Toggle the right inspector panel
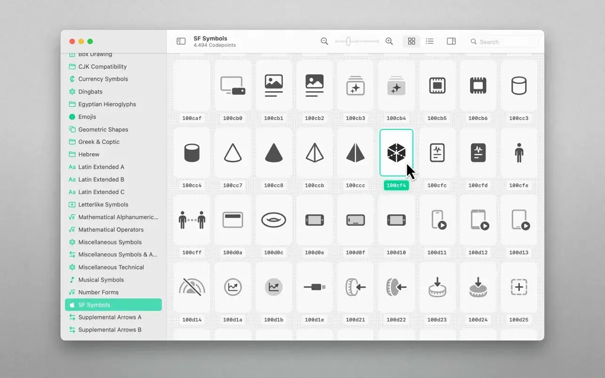 (451, 41)
